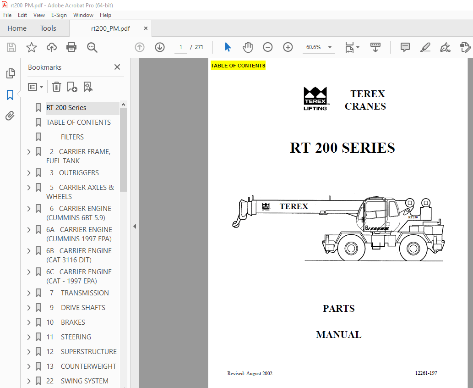Open the Fill & Sign tool

[445, 47]
